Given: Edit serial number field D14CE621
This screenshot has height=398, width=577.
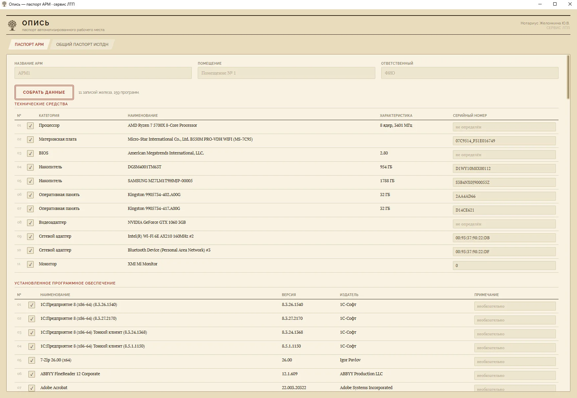Looking at the screenshot, I should 504,210.
